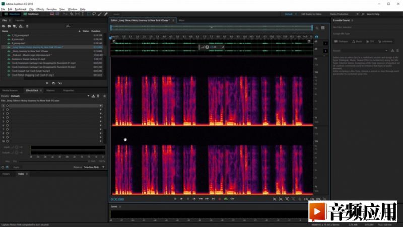403x227 pixels.
Task: Click Fast Forward in transport controls
Action: 207,199
